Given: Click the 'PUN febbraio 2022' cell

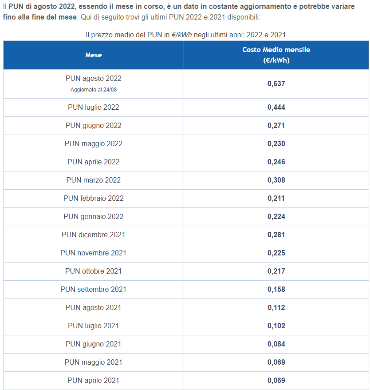Looking at the screenshot, I should coord(94,198).
